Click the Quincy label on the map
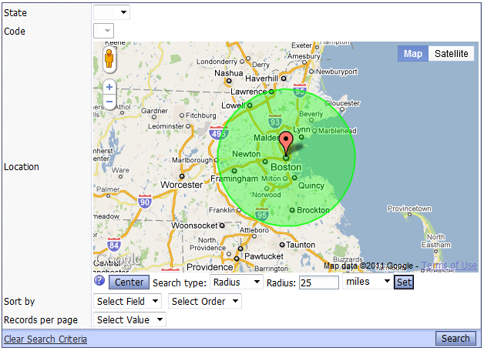This screenshot has height=351, width=484. [311, 186]
